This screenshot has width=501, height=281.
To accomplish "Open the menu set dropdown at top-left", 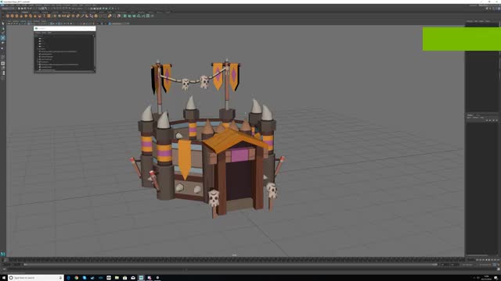I will [7, 9].
